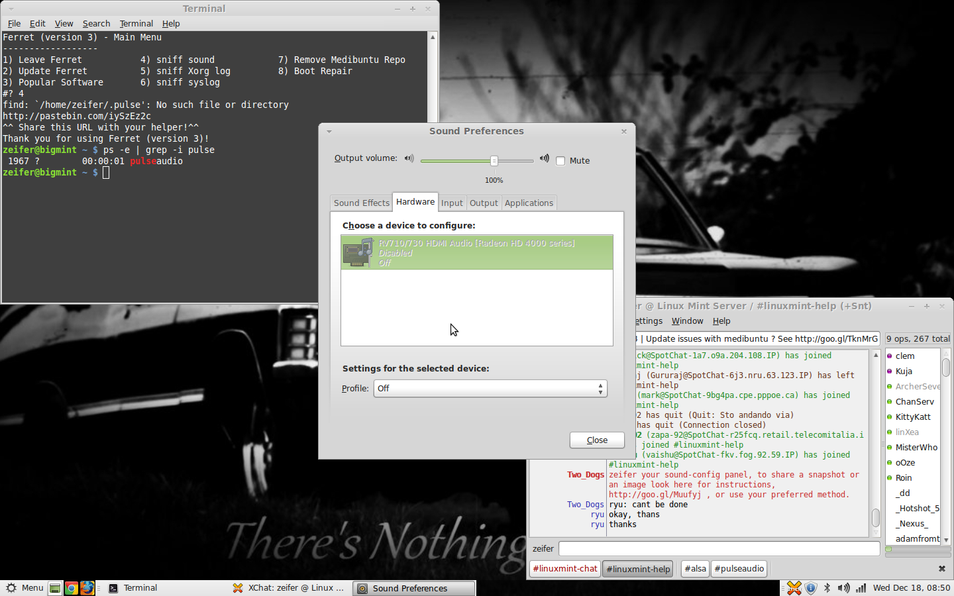Switch to the Sound Effects tab
This screenshot has height=596, width=954.
click(x=362, y=203)
